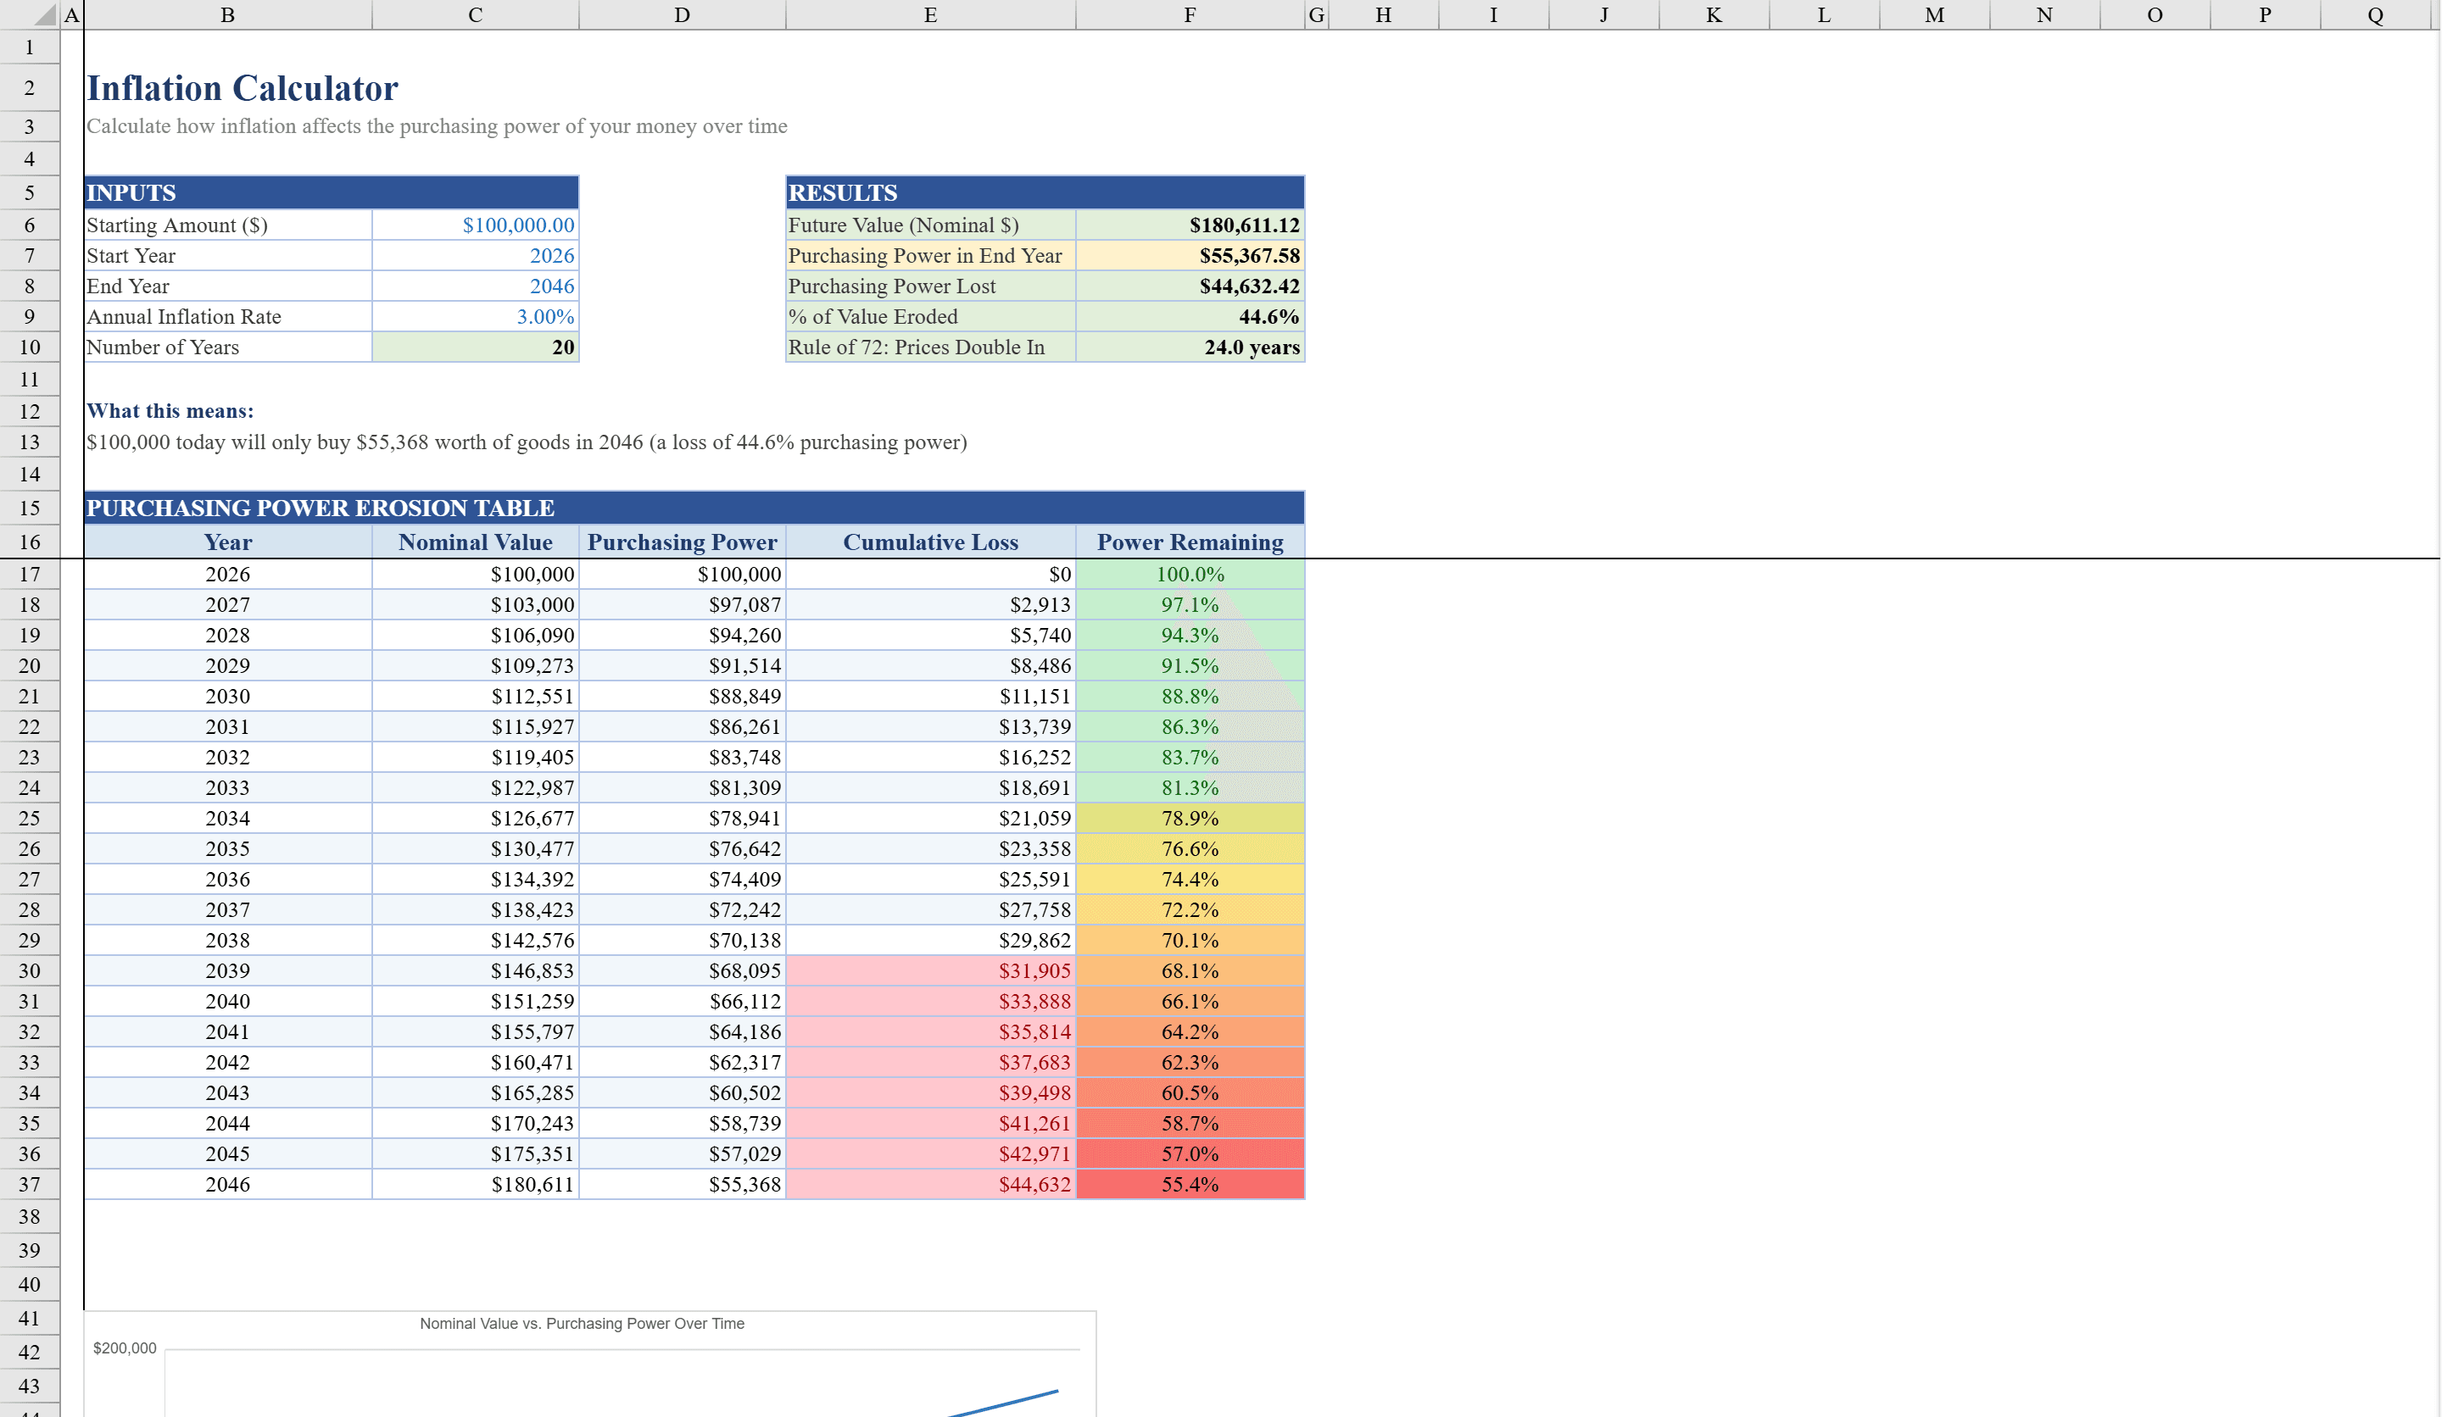Click row 17 header to select the row
2442x1417 pixels.
30,574
